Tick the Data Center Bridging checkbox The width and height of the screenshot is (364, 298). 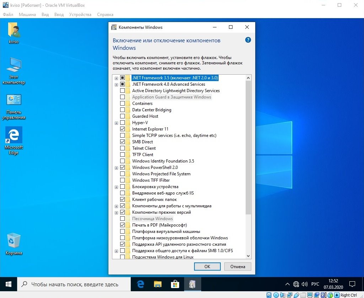click(122, 110)
